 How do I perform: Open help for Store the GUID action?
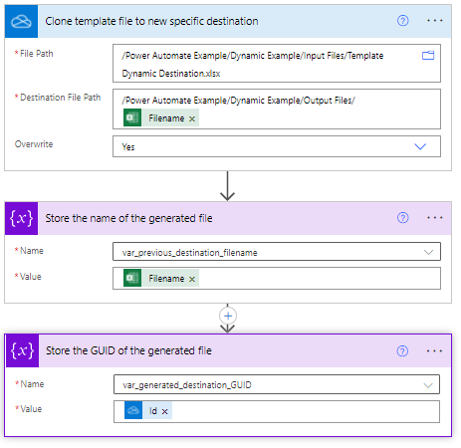402,350
